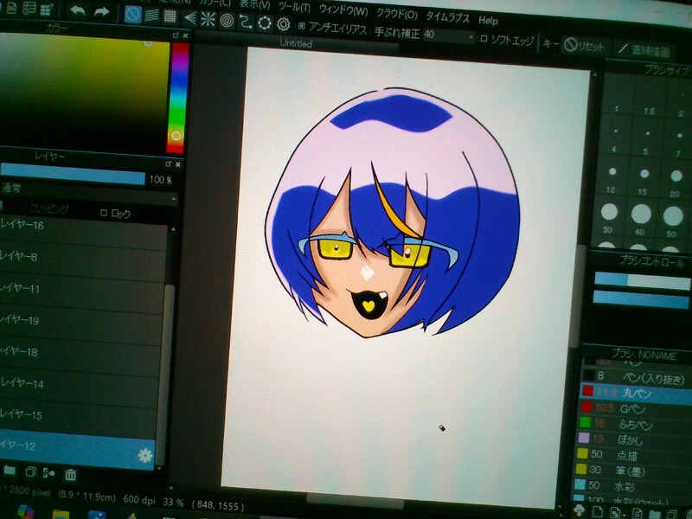Float the Color panel window
This screenshot has width=692, height=519.
click(x=176, y=35)
